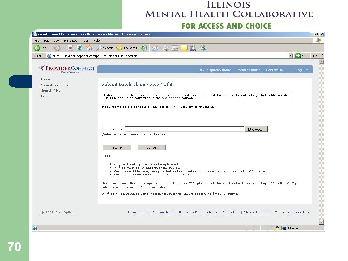The width and height of the screenshot is (348, 261).
Task: Click the browser Forward arrow icon
Action: [57, 48]
